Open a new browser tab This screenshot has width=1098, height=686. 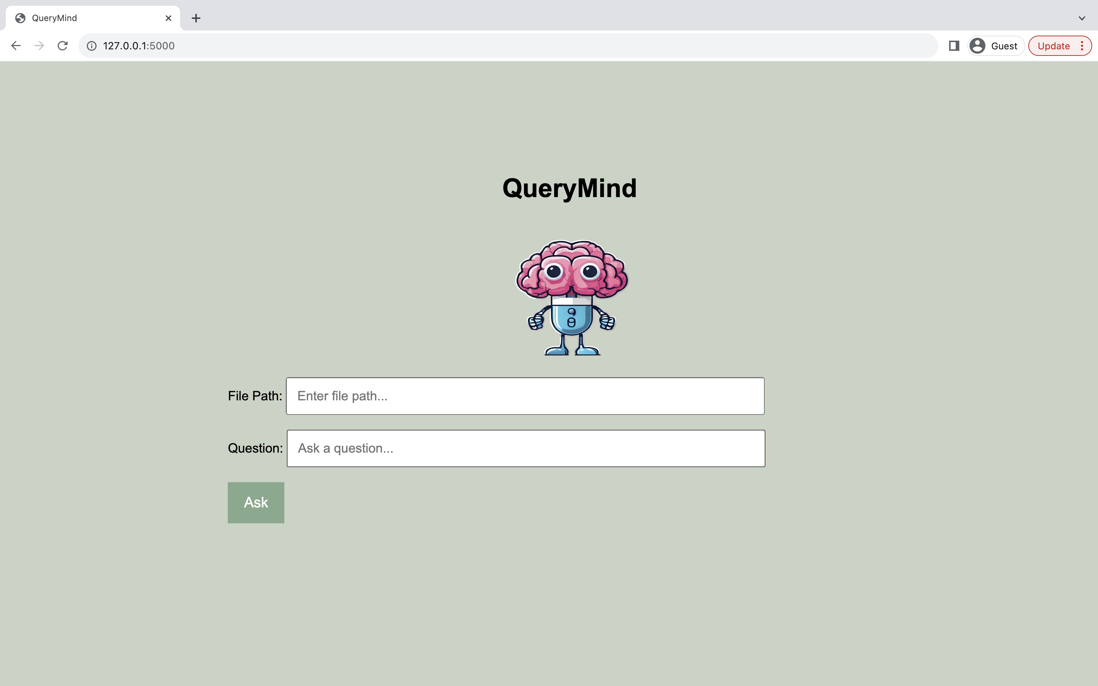click(196, 18)
